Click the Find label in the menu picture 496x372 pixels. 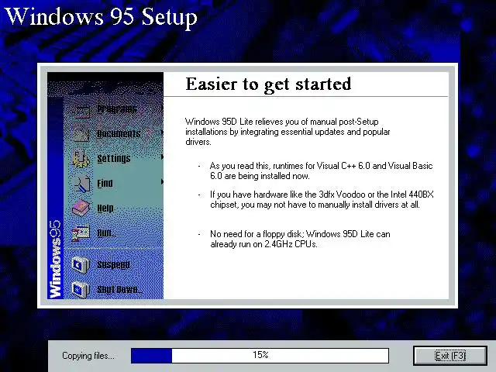coord(105,184)
